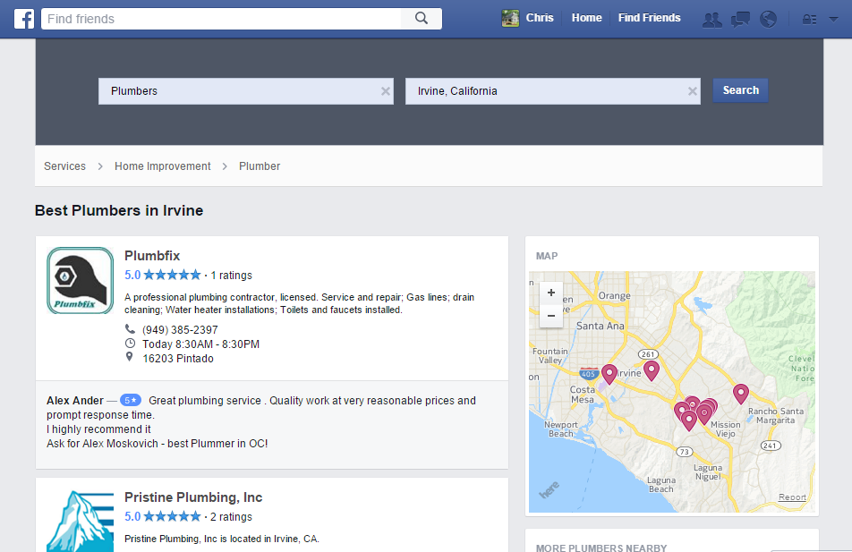Open Home in top navigation
The width and height of the screenshot is (852, 552).
[586, 18]
